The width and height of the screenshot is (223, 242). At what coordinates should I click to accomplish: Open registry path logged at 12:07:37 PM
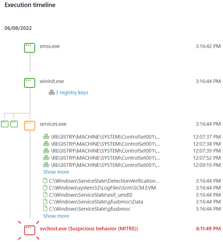105,137
